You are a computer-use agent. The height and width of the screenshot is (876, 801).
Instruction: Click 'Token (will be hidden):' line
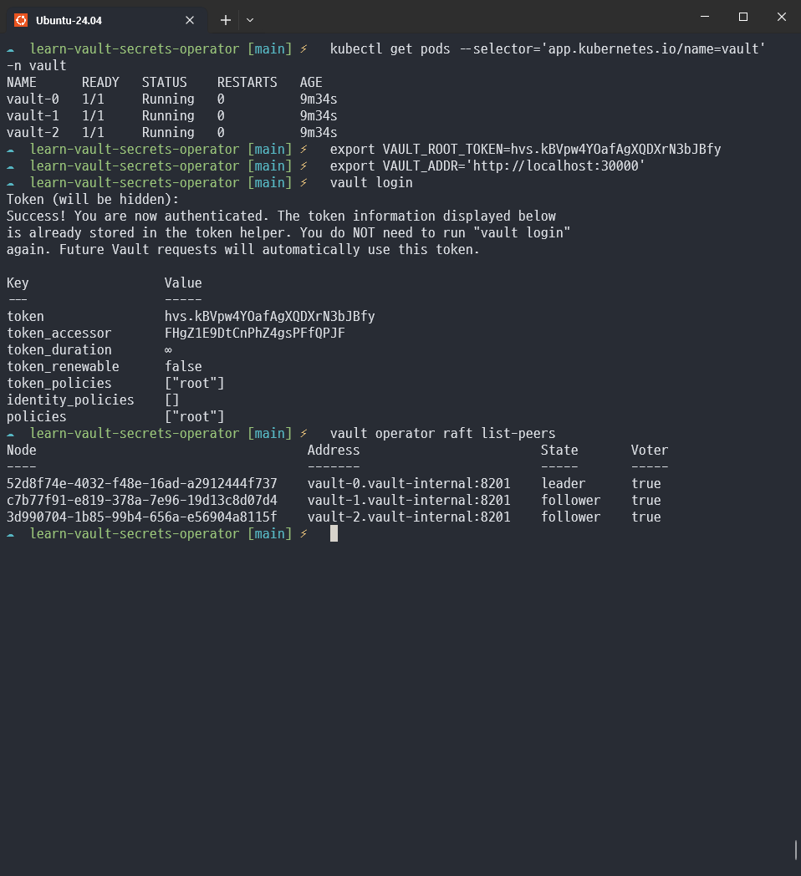[x=93, y=200]
